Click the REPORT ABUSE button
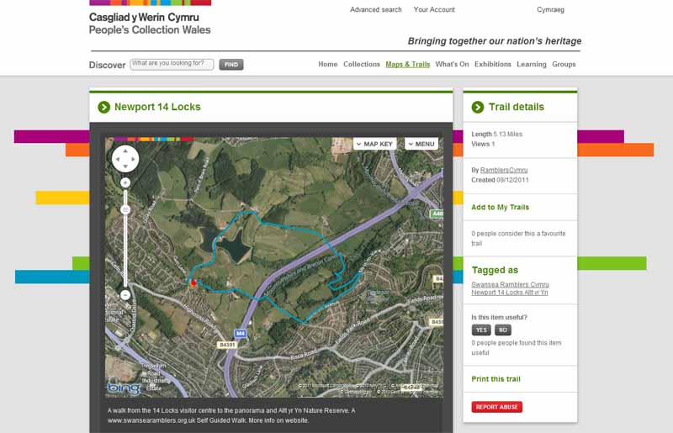Screen dimensions: 673x433 (496, 407)
